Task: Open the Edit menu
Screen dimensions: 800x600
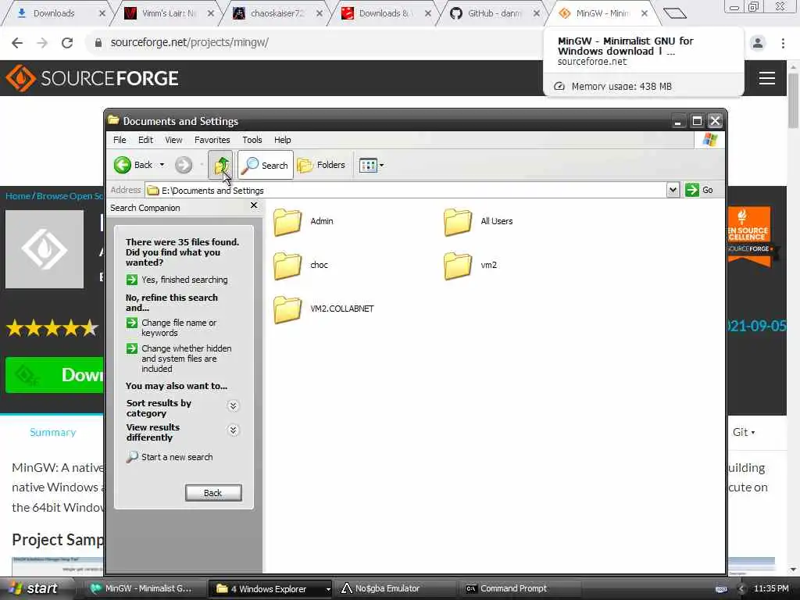Action: coord(145,140)
